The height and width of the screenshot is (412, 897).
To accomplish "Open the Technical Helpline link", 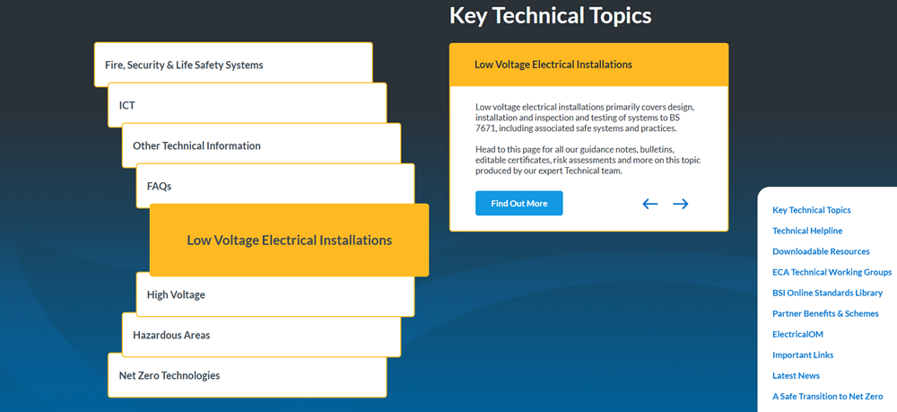I will point(807,231).
